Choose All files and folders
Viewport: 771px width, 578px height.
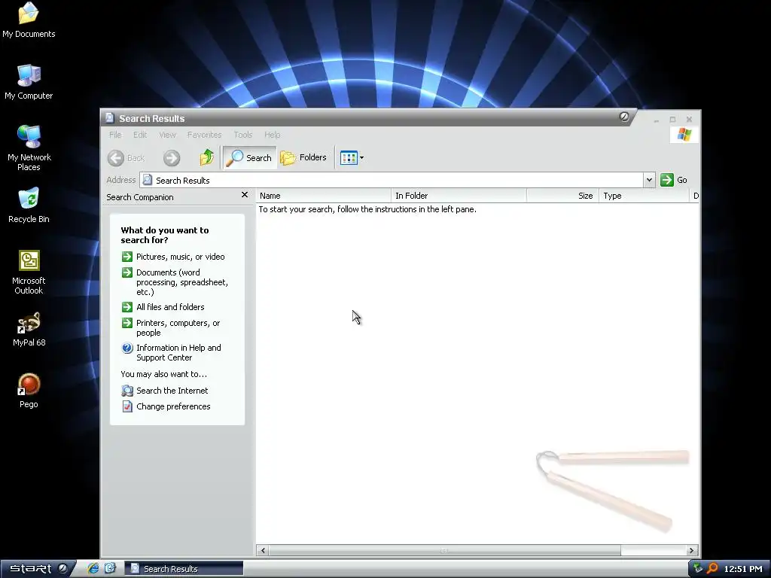click(x=170, y=307)
